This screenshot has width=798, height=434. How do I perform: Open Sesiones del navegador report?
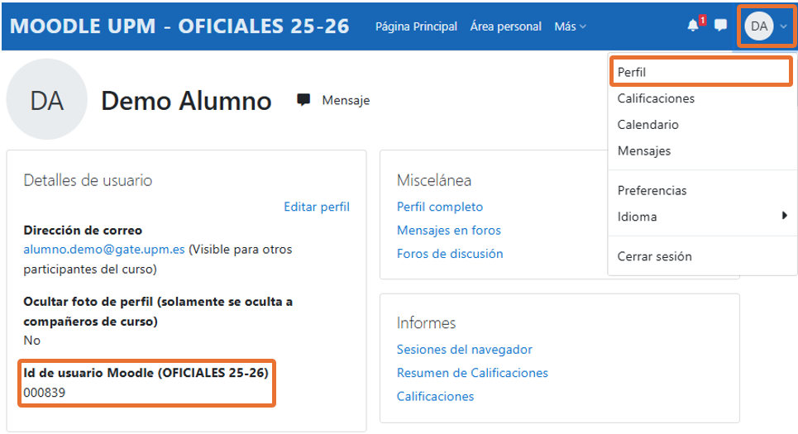[464, 349]
